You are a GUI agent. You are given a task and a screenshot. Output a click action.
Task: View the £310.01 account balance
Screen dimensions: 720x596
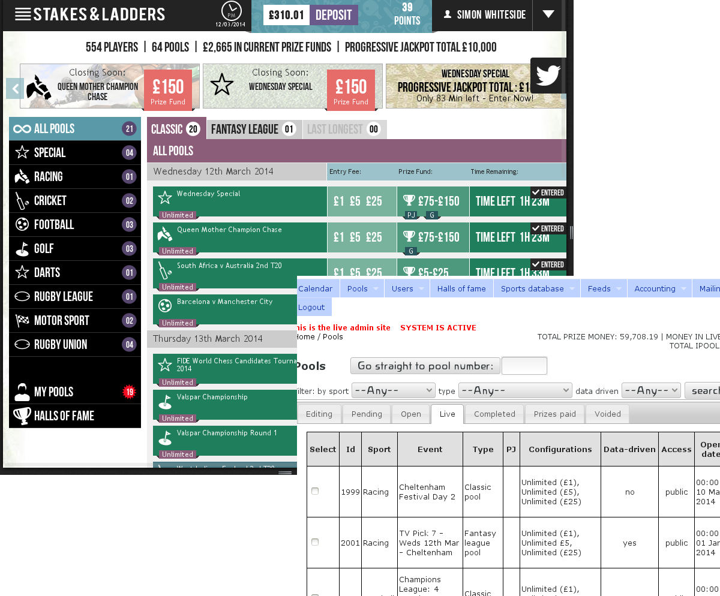(x=287, y=15)
